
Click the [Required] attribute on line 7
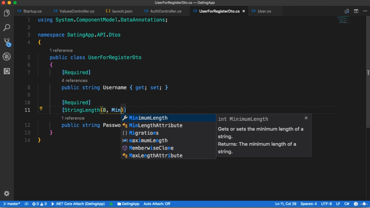point(76,73)
